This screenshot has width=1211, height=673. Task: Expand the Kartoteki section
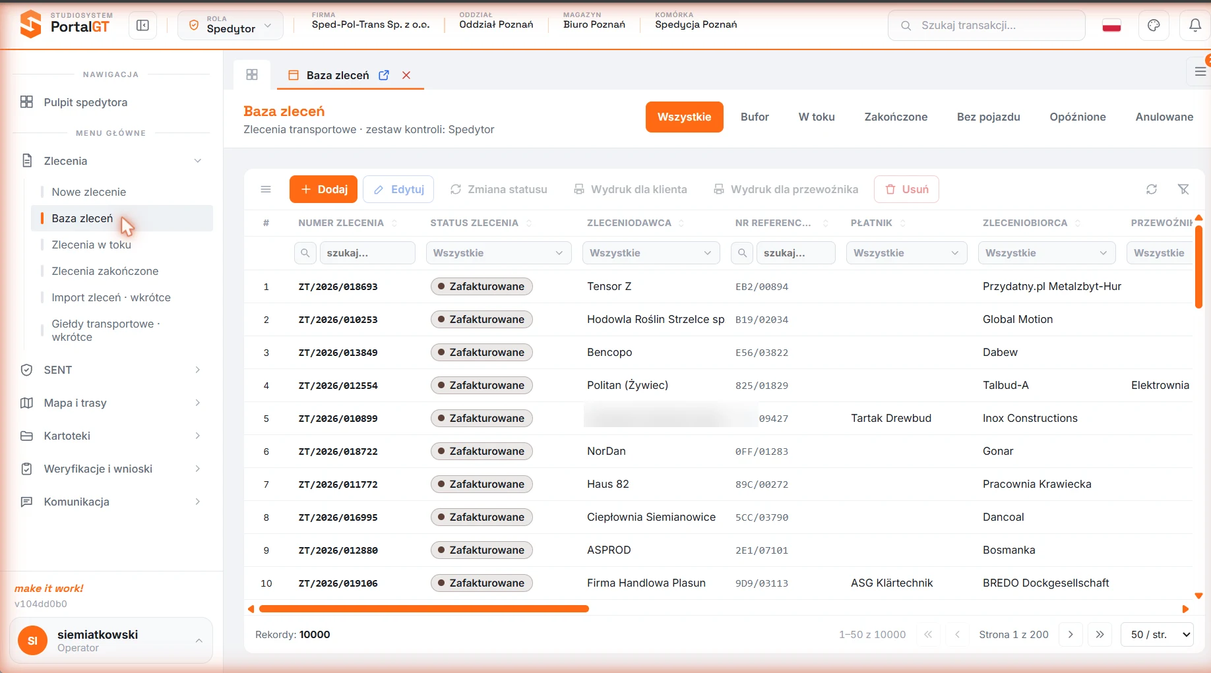click(198, 436)
